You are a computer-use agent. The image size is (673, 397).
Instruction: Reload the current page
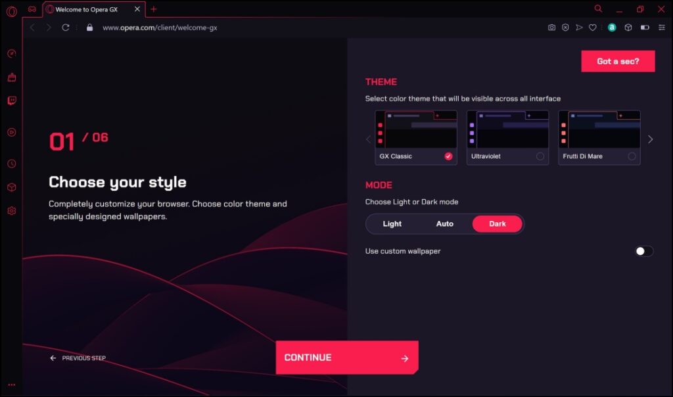tap(66, 28)
